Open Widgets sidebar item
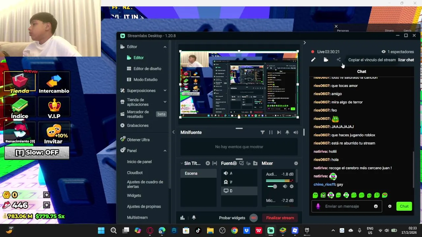 (x=134, y=196)
